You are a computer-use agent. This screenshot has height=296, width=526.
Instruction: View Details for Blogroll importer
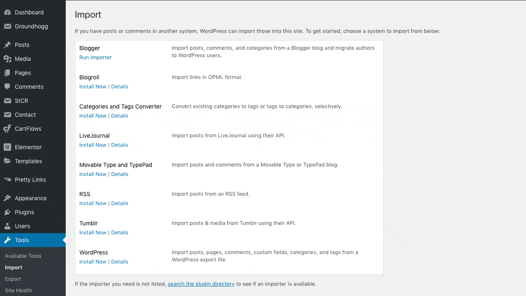pyautogui.click(x=120, y=86)
